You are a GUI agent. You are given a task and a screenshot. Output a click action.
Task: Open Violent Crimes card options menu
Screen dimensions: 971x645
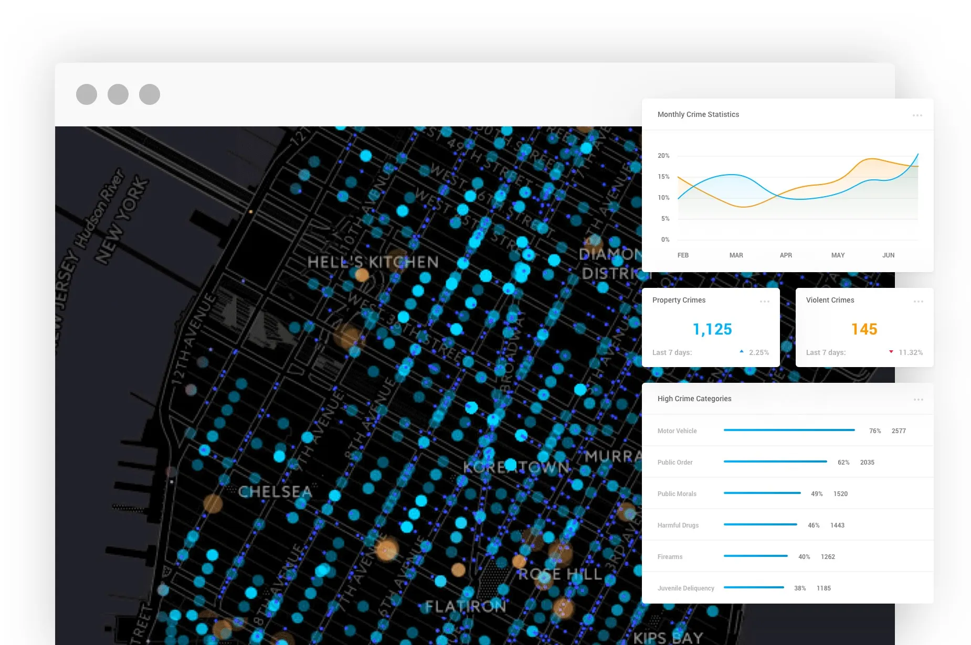(x=918, y=302)
